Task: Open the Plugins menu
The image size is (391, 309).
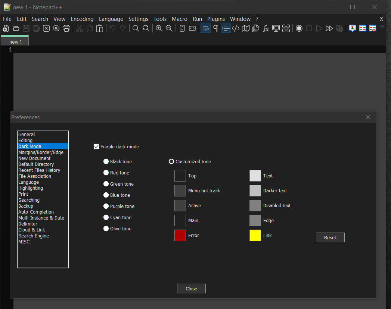Action: coord(216,19)
